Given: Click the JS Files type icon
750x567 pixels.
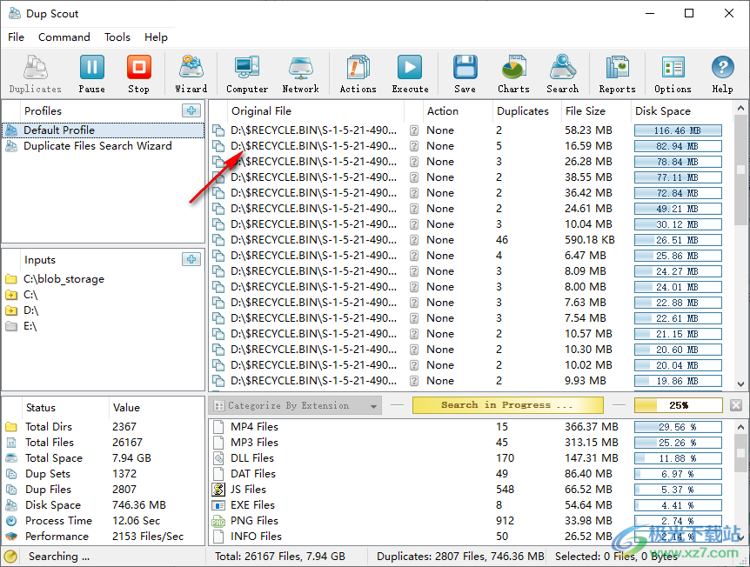Looking at the screenshot, I should click(218, 489).
